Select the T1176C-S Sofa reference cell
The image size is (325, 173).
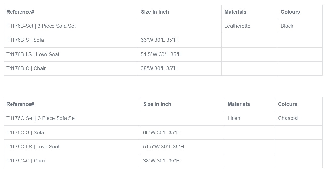point(25,133)
